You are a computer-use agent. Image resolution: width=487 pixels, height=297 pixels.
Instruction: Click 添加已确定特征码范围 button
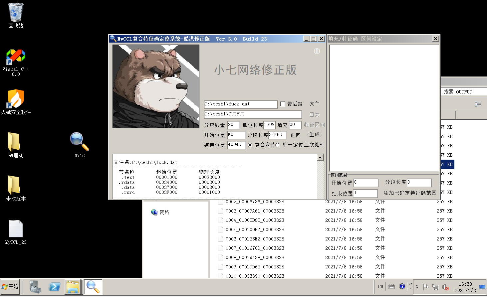(x=410, y=193)
